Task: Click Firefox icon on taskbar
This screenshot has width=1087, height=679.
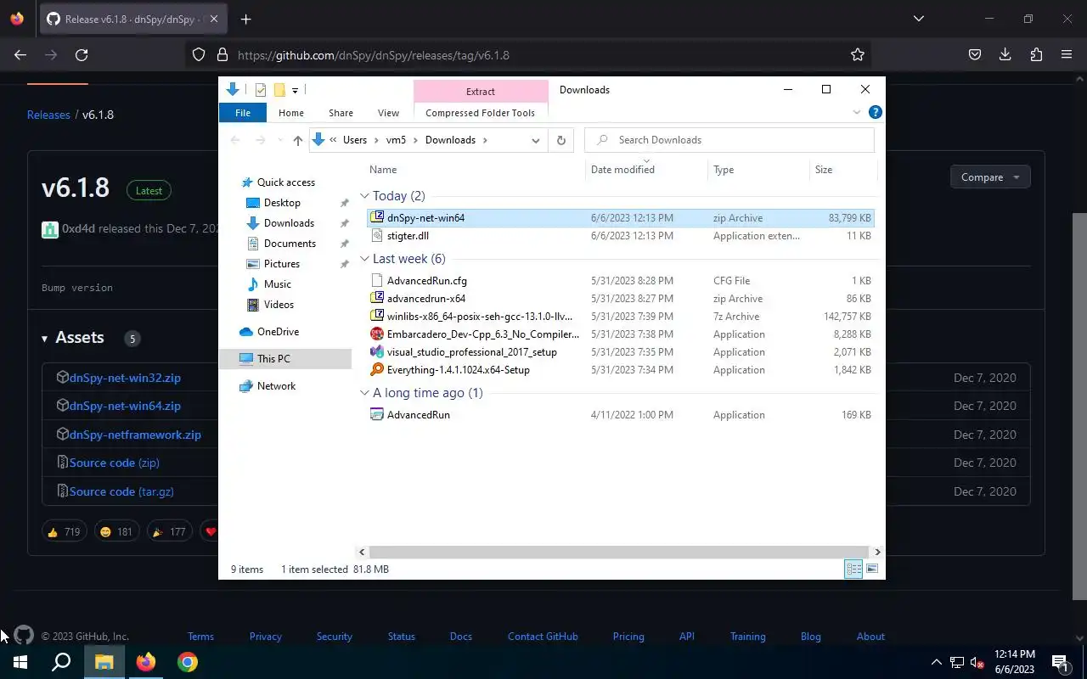Action: point(146,662)
